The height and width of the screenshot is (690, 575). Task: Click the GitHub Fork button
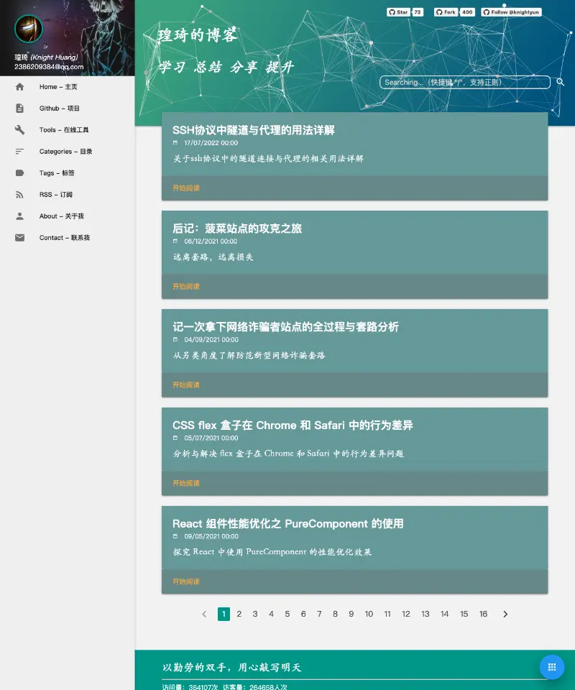(446, 12)
